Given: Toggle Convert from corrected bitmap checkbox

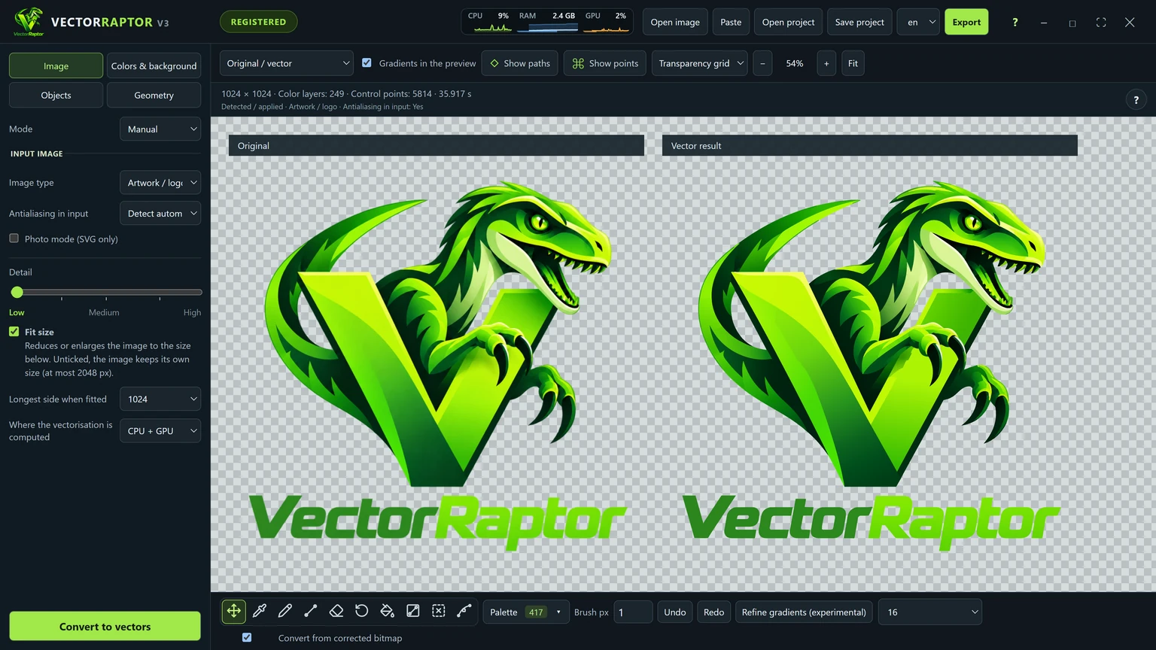Looking at the screenshot, I should tap(247, 637).
